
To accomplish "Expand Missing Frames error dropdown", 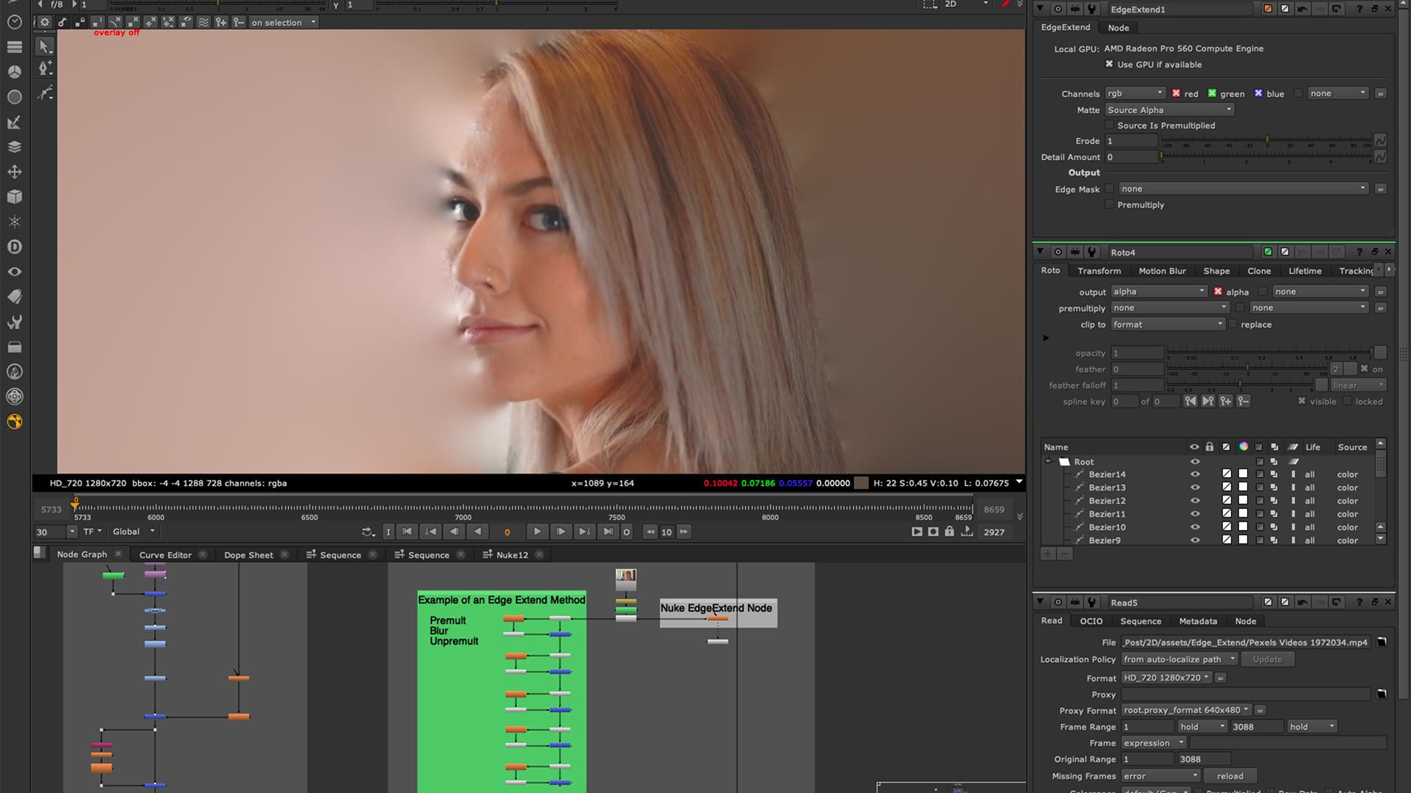I will pyautogui.click(x=1160, y=776).
